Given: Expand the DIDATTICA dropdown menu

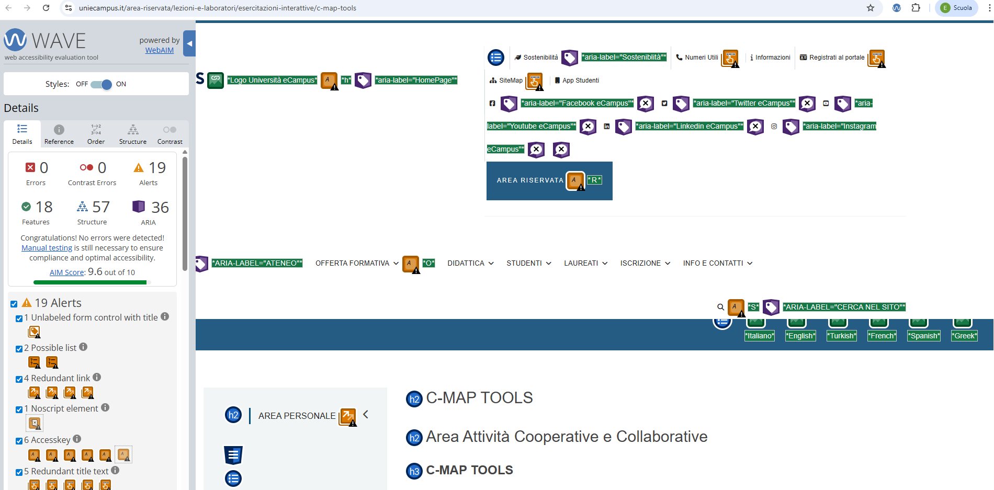Looking at the screenshot, I should [x=470, y=264].
